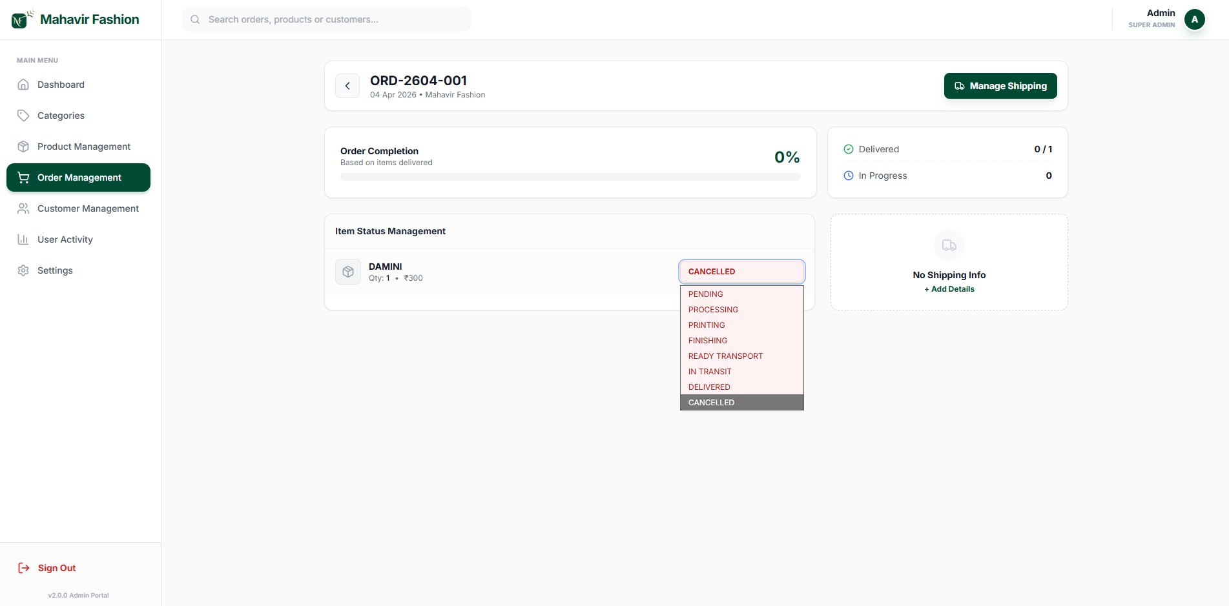Click the In Progress clock icon

pyautogui.click(x=849, y=176)
